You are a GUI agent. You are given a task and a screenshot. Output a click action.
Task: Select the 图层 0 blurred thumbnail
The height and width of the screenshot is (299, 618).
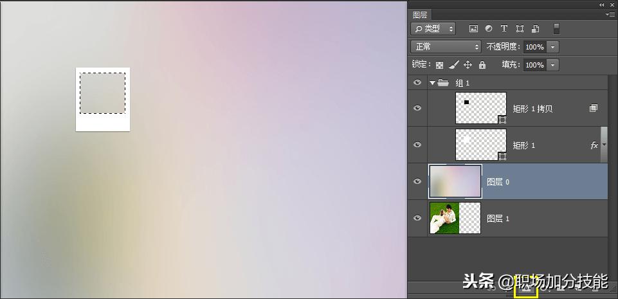click(455, 181)
